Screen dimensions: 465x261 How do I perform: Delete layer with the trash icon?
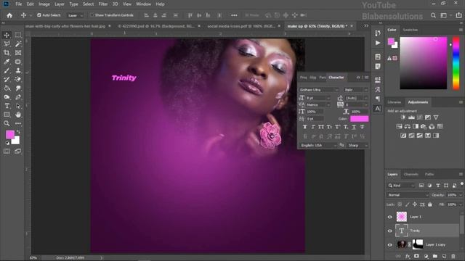click(x=453, y=256)
